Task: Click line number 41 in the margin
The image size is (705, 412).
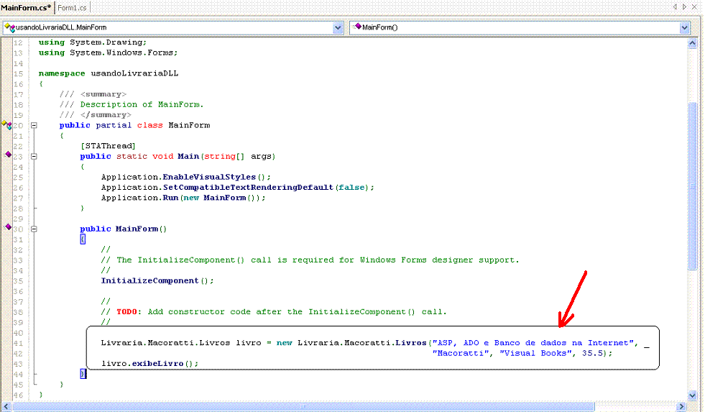Action: coord(18,343)
